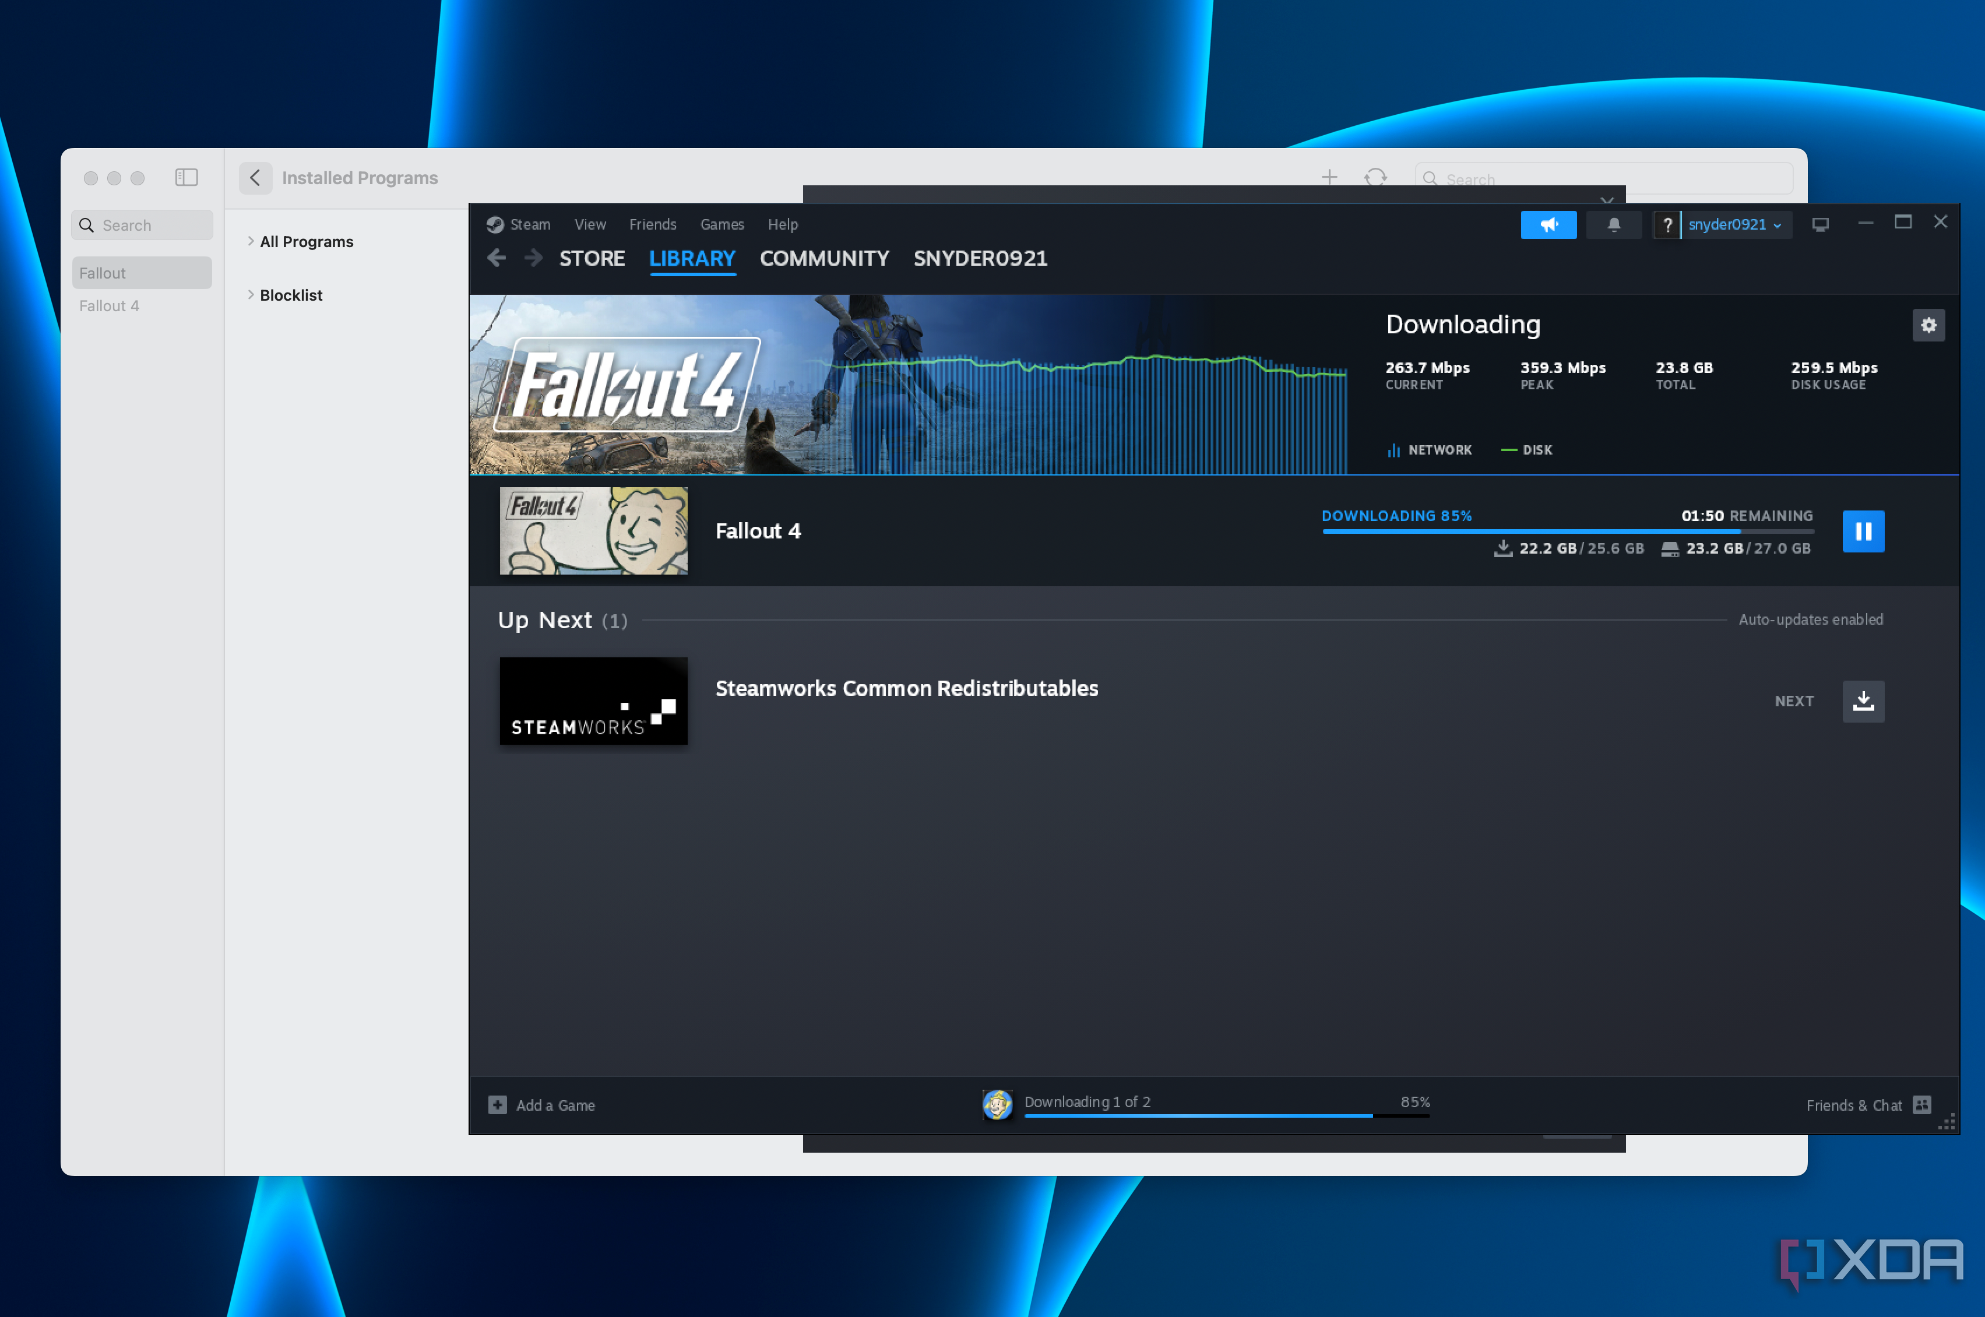This screenshot has height=1317, width=1985.
Task: Switch to Big Picture mode icon
Action: point(1819,224)
